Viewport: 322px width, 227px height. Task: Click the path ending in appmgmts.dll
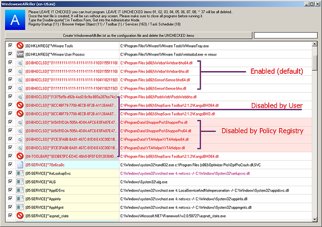[x=186, y=207]
